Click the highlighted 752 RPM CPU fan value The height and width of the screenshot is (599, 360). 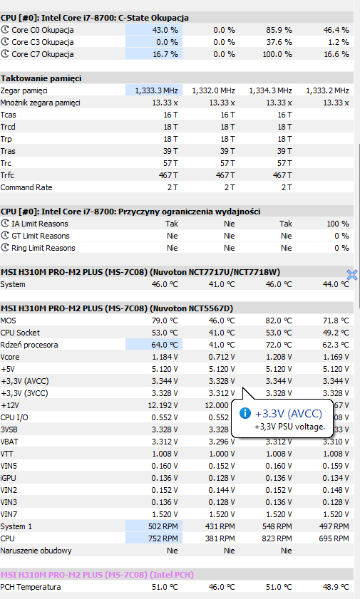(x=154, y=538)
